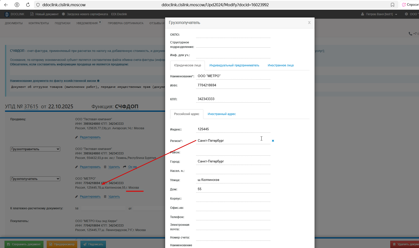Open Загрузка нового сертификата

[85, 14]
